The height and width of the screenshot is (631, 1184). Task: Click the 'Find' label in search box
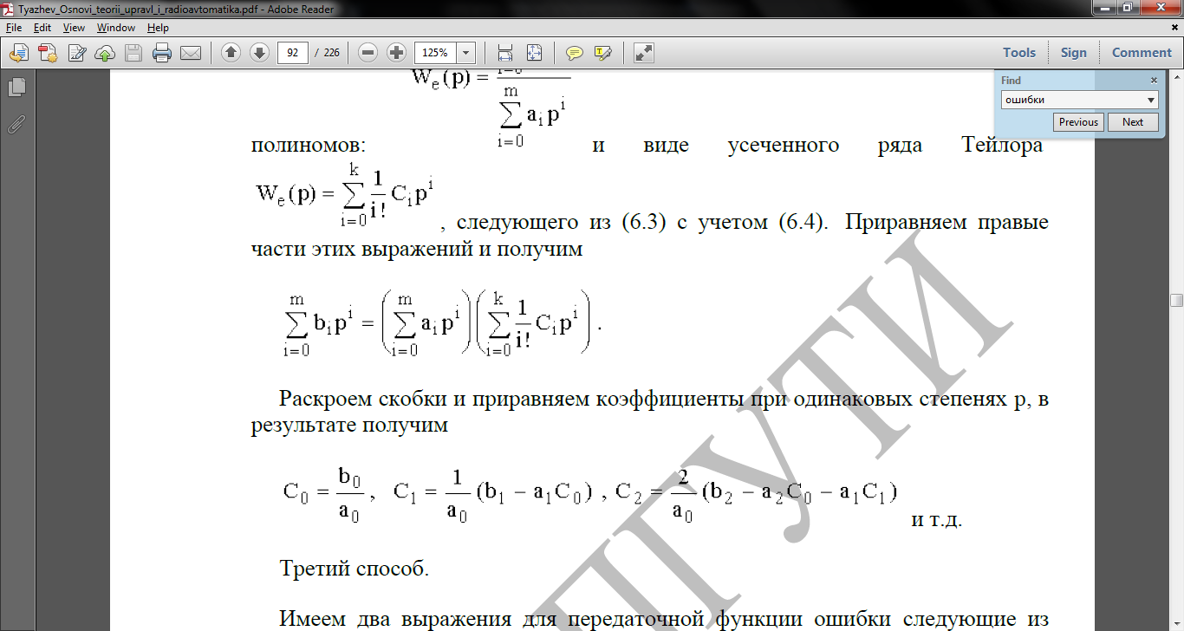point(1011,81)
